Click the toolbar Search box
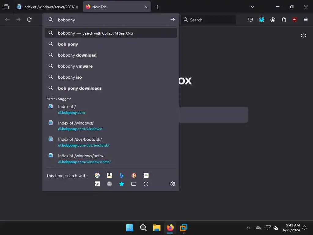 [x=208, y=20]
